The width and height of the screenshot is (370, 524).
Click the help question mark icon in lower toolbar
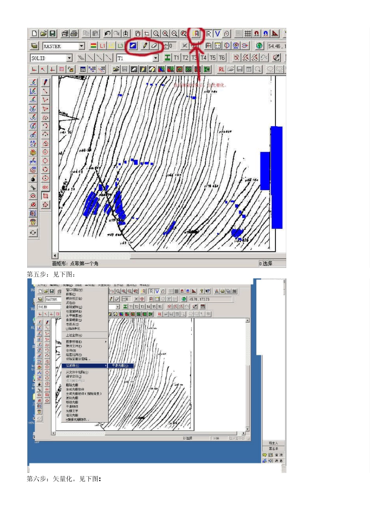(201, 291)
